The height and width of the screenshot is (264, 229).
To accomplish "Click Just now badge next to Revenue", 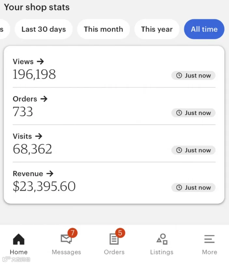I will coord(193,187).
